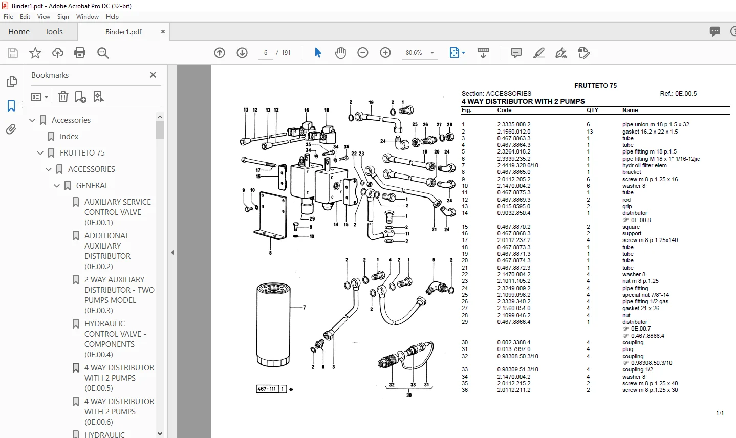Delete the selected bookmark with trash icon
Screen dimensions: 736x438
click(63, 97)
